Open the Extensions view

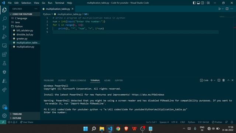pos(4,54)
